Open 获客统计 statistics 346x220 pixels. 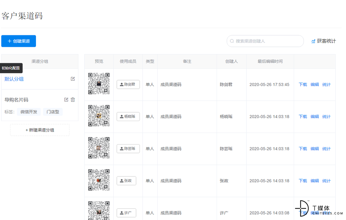click(324, 41)
